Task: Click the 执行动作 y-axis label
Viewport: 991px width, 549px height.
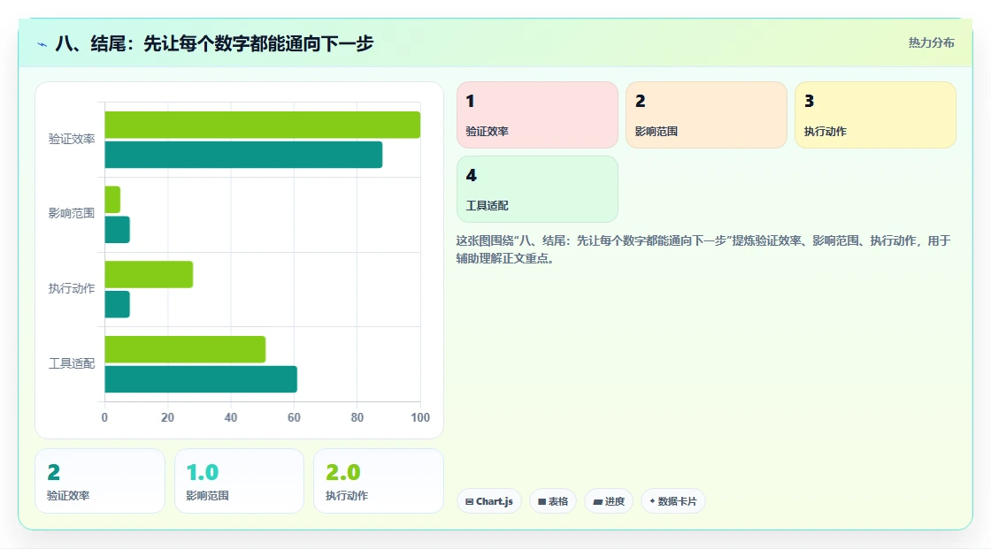Action: coord(72,289)
